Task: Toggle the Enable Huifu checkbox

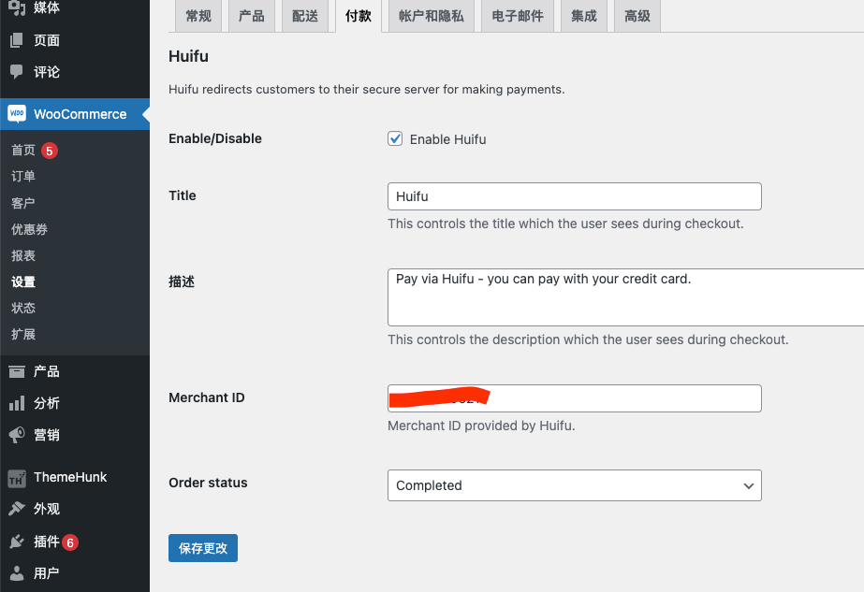Action: click(395, 138)
